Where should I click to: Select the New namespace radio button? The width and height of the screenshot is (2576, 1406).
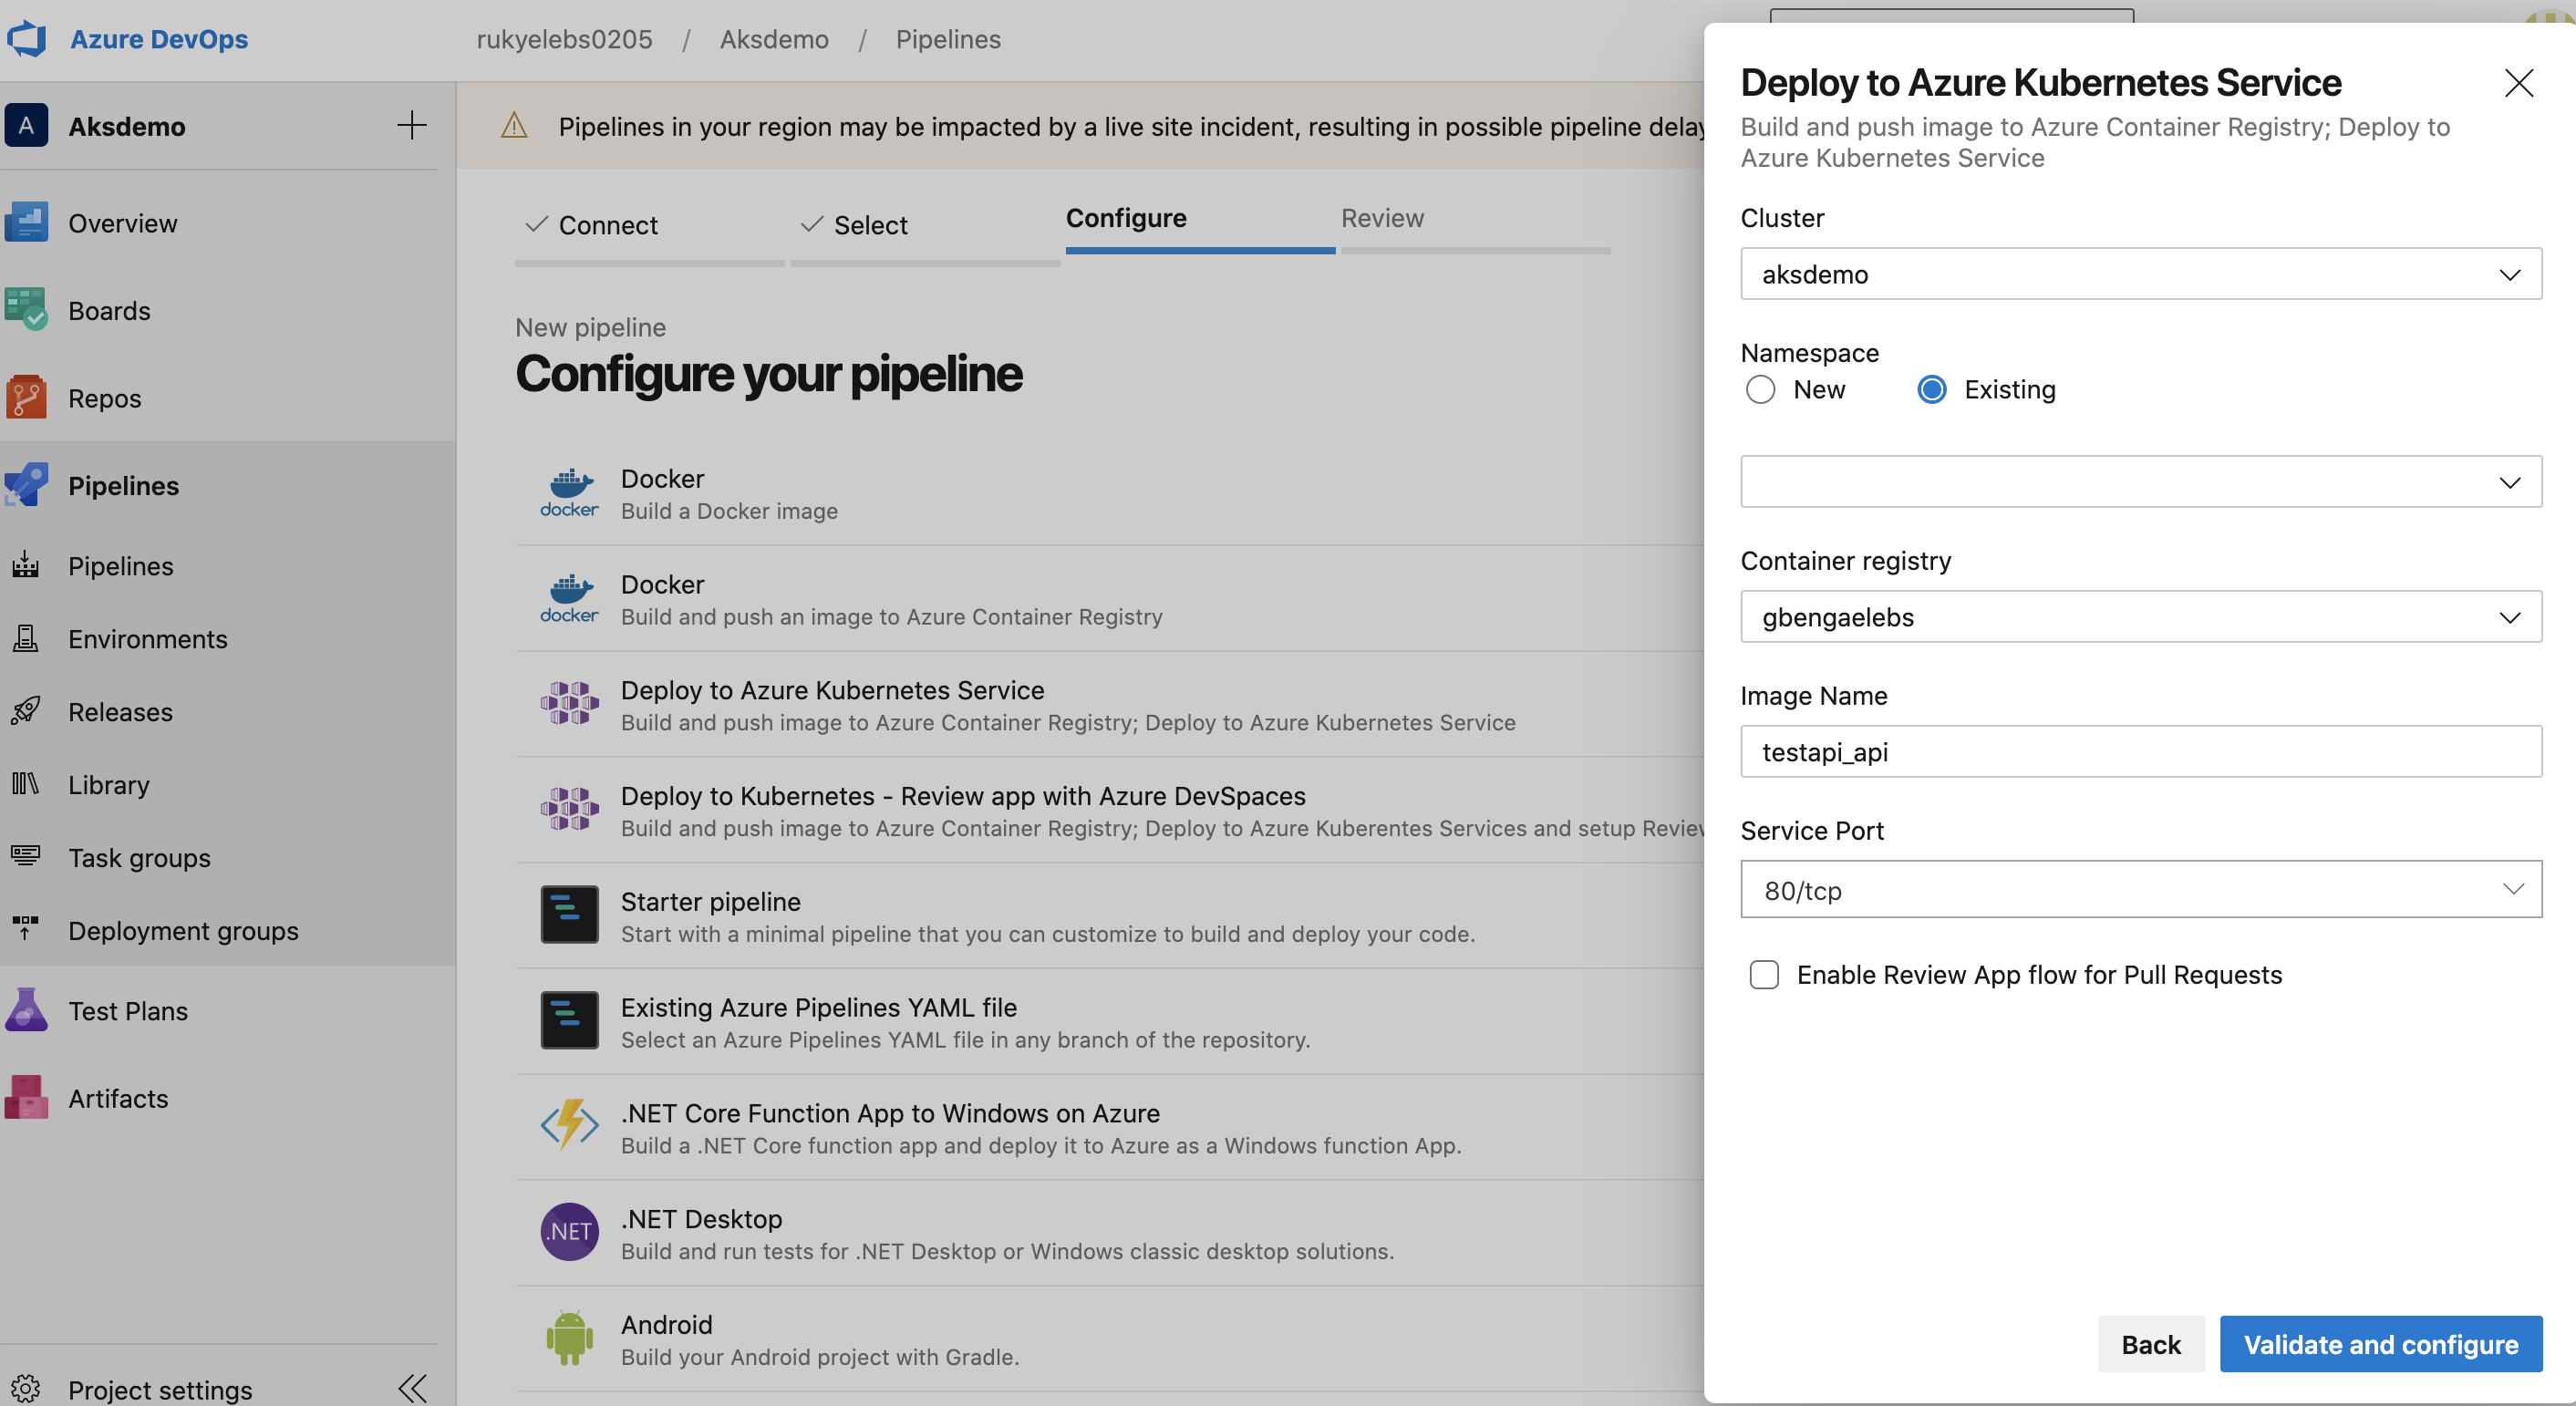coord(1760,389)
